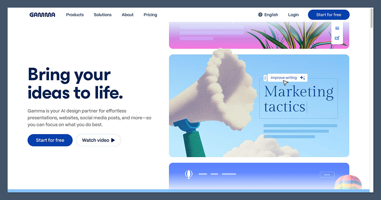
Task: Click the sparkle AI icon beside Improve writing
Action: pyautogui.click(x=302, y=78)
